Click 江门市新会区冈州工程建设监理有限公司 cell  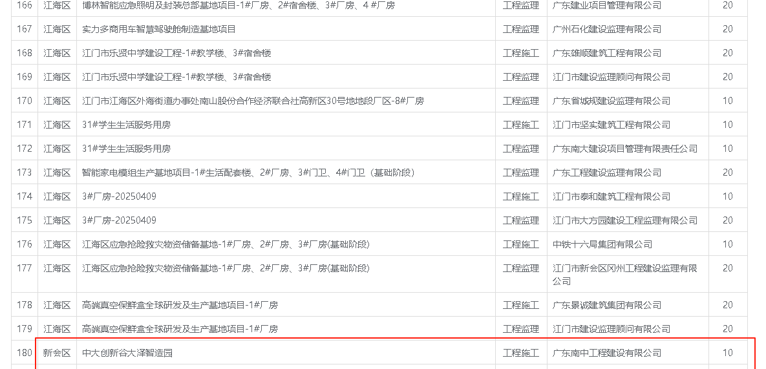625,274
